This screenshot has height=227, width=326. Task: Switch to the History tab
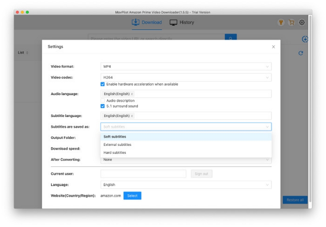pos(182,22)
